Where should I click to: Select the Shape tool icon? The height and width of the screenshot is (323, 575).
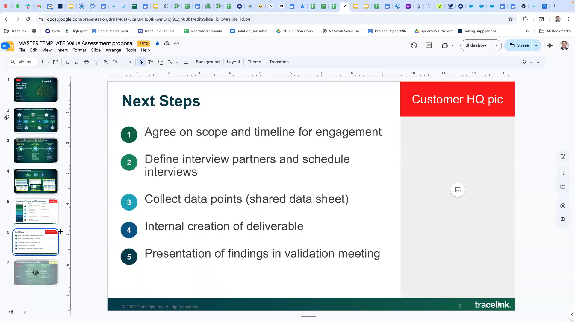pos(161,62)
